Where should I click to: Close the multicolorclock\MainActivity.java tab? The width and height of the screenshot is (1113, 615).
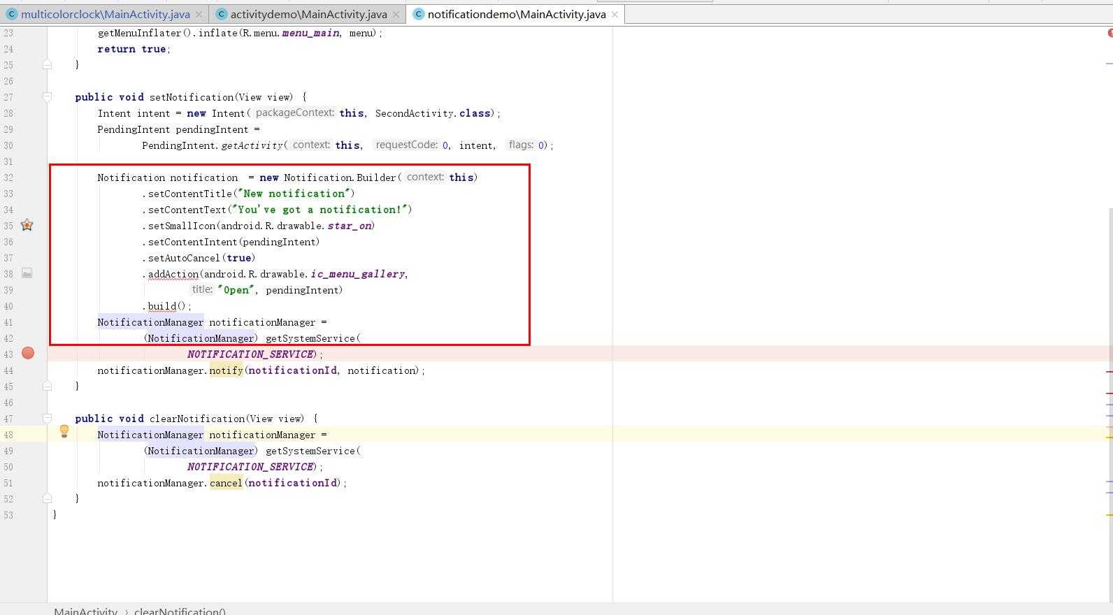199,15
